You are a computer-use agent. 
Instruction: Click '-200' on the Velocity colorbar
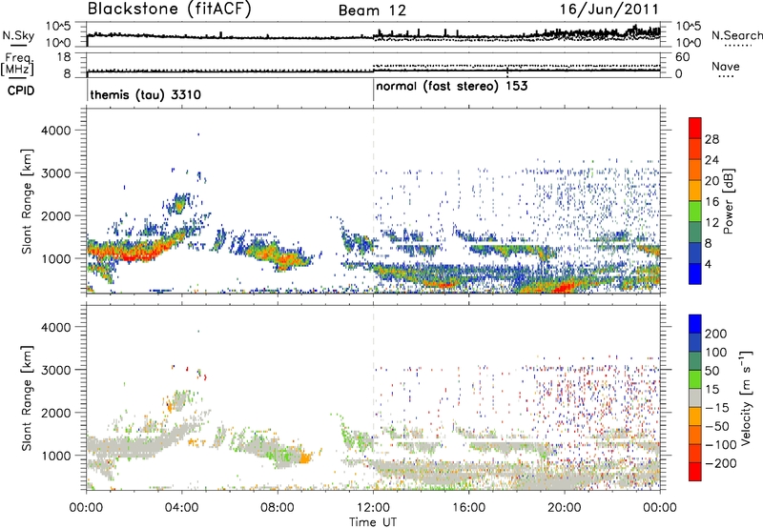pos(721,463)
